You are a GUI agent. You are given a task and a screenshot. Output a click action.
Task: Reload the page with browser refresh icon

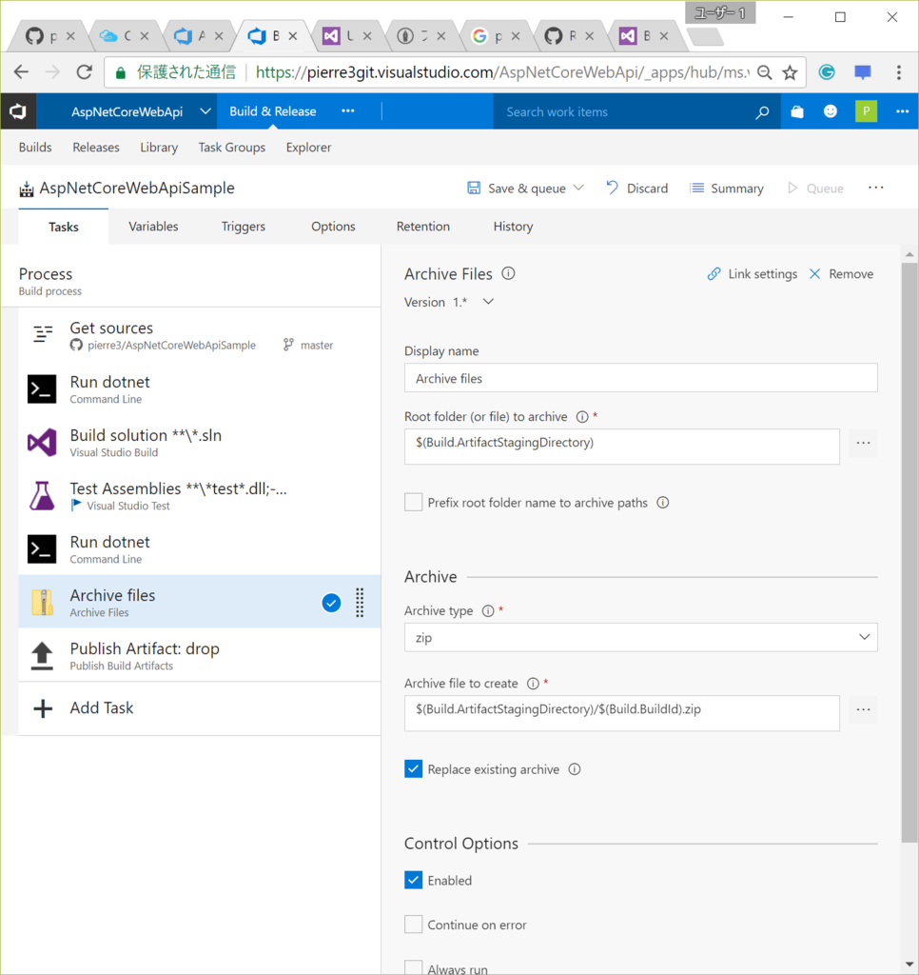point(85,72)
